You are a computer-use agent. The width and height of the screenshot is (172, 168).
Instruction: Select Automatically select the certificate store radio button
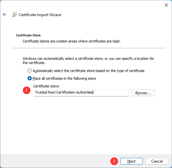coord(30,71)
